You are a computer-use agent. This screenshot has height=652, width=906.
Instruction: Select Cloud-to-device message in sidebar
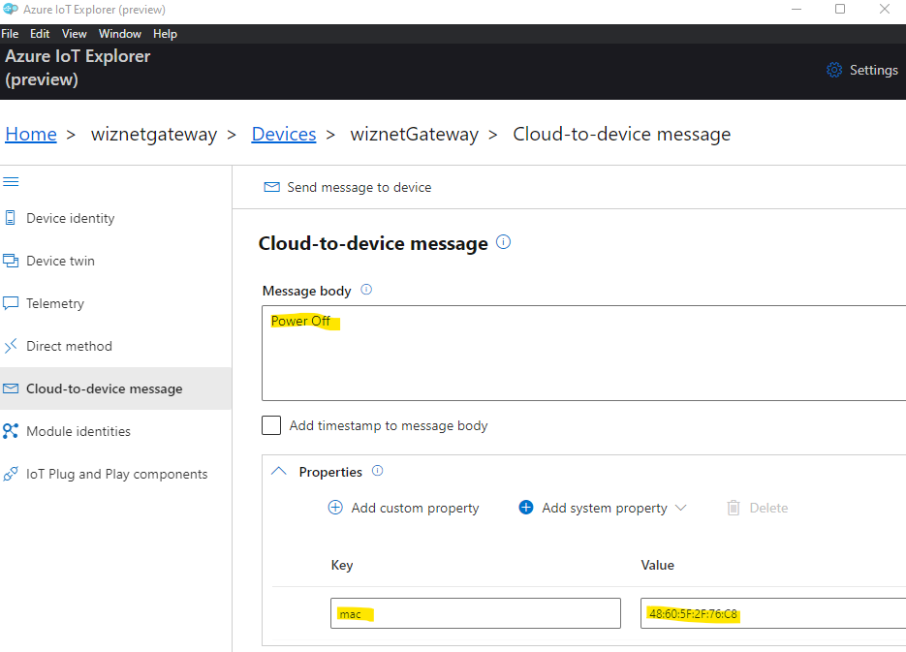click(x=115, y=388)
